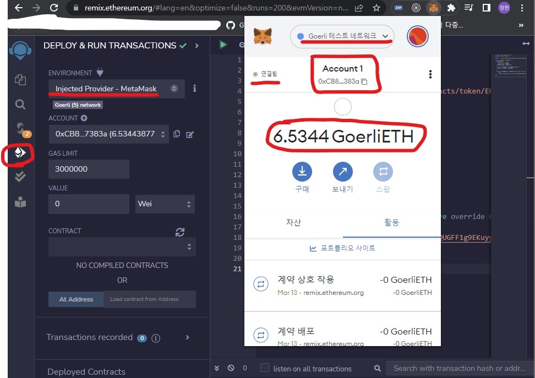Show more bookmarks with double chevron
Screen dimensions: 535x378
(521, 25)
